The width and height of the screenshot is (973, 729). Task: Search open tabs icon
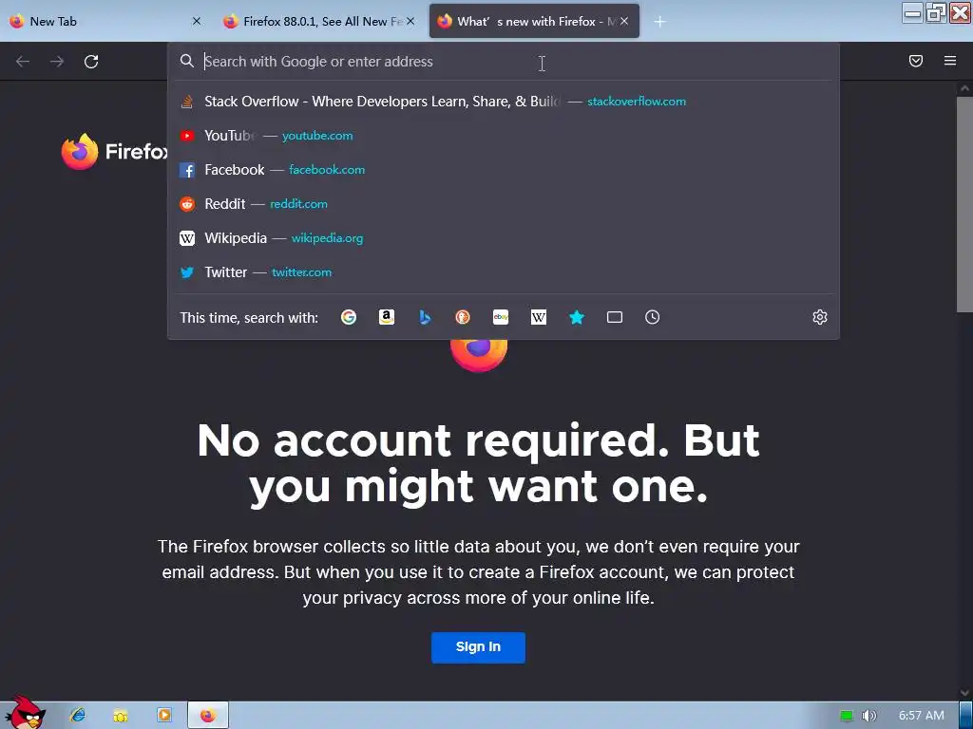(x=615, y=317)
